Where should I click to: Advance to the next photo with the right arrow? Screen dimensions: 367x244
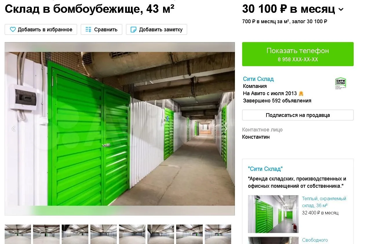[x=226, y=129]
